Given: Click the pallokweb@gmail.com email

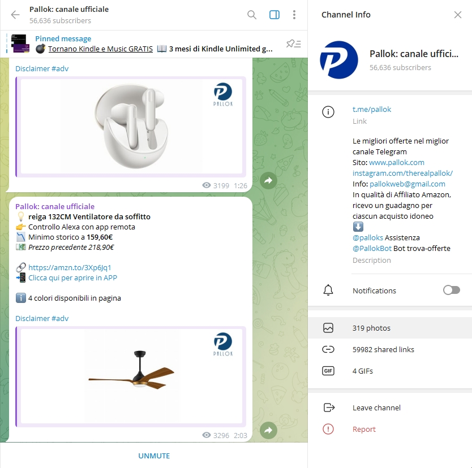Looking at the screenshot, I should click(x=407, y=184).
